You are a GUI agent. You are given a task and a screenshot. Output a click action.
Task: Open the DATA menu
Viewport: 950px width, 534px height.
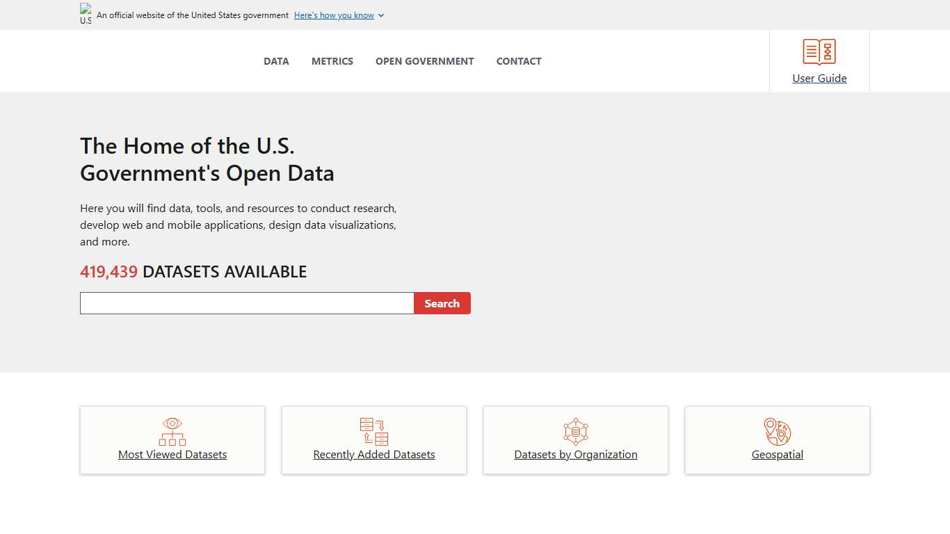276,61
